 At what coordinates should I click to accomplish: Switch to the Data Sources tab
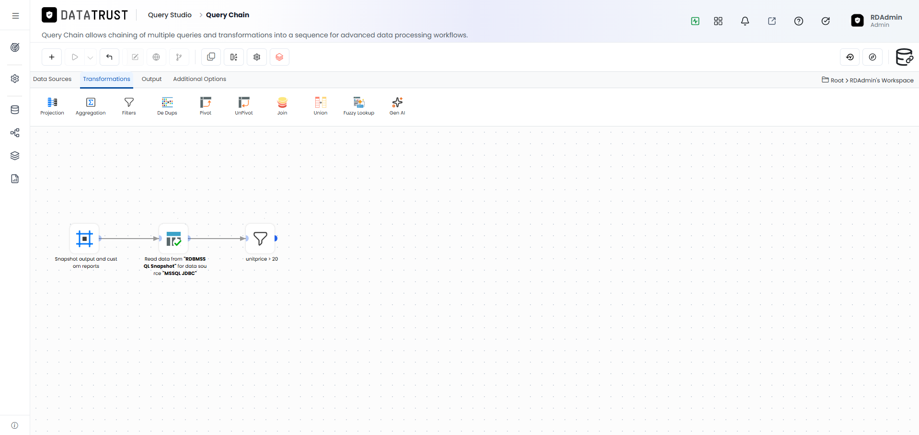click(x=52, y=79)
